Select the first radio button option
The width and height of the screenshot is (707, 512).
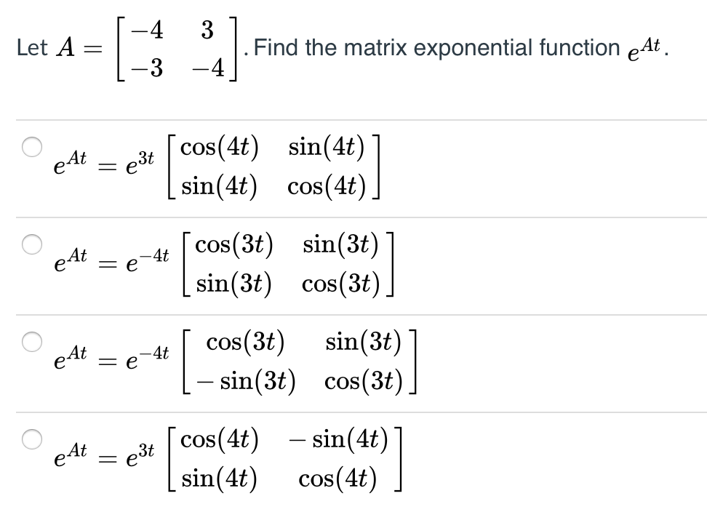pyautogui.click(x=31, y=147)
